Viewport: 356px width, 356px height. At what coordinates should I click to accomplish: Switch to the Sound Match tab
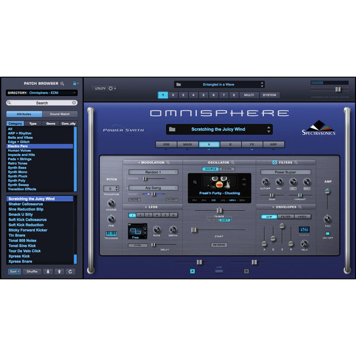60,114
